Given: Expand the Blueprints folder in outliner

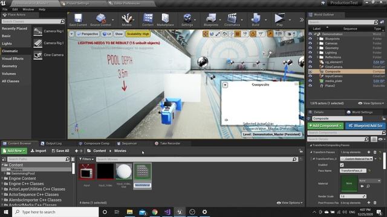Looking at the screenshot, I should [317, 39].
